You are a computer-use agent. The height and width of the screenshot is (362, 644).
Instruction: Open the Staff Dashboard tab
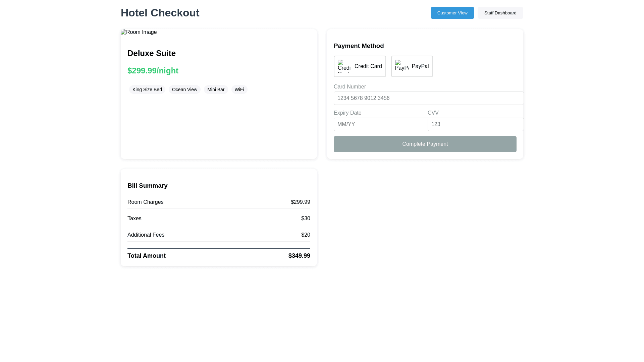coord(500,13)
